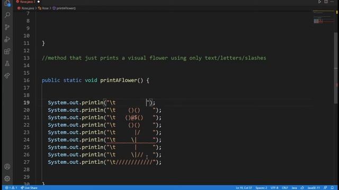This screenshot has height=190, width=339.
Task: Split the editor to the right
Action: coord(326,2)
